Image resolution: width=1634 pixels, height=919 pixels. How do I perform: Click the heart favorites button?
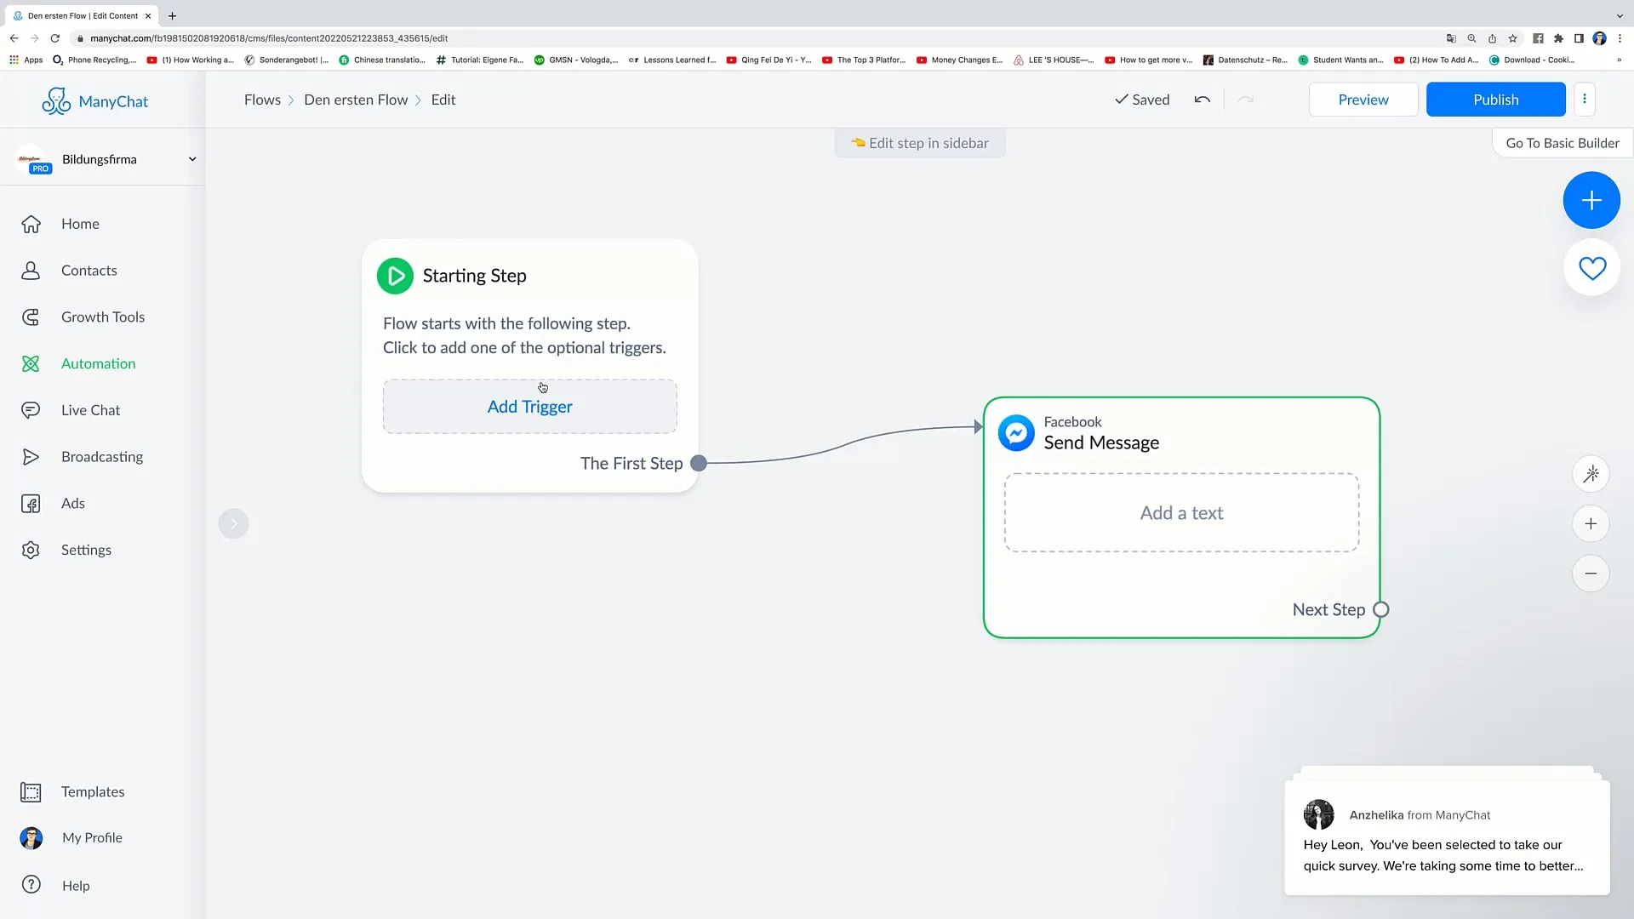tap(1591, 268)
